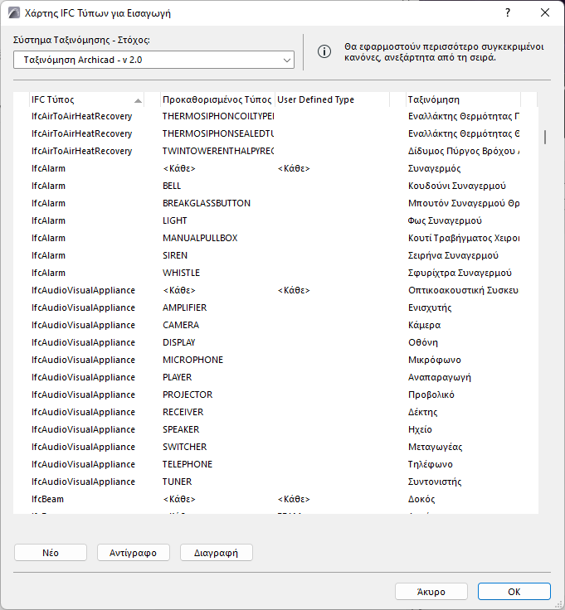
Task: Select the MICROPHONE row
Action: 275,360
